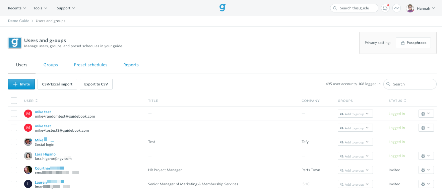Check the box for Lara Higano
The image size is (442, 191).
point(14,156)
